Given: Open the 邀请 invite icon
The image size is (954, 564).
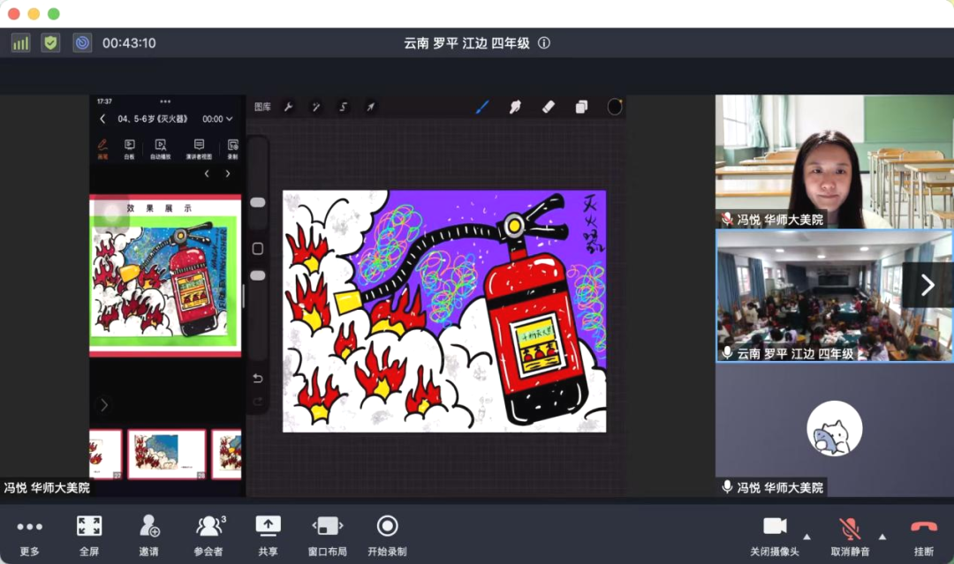Looking at the screenshot, I should (149, 527).
